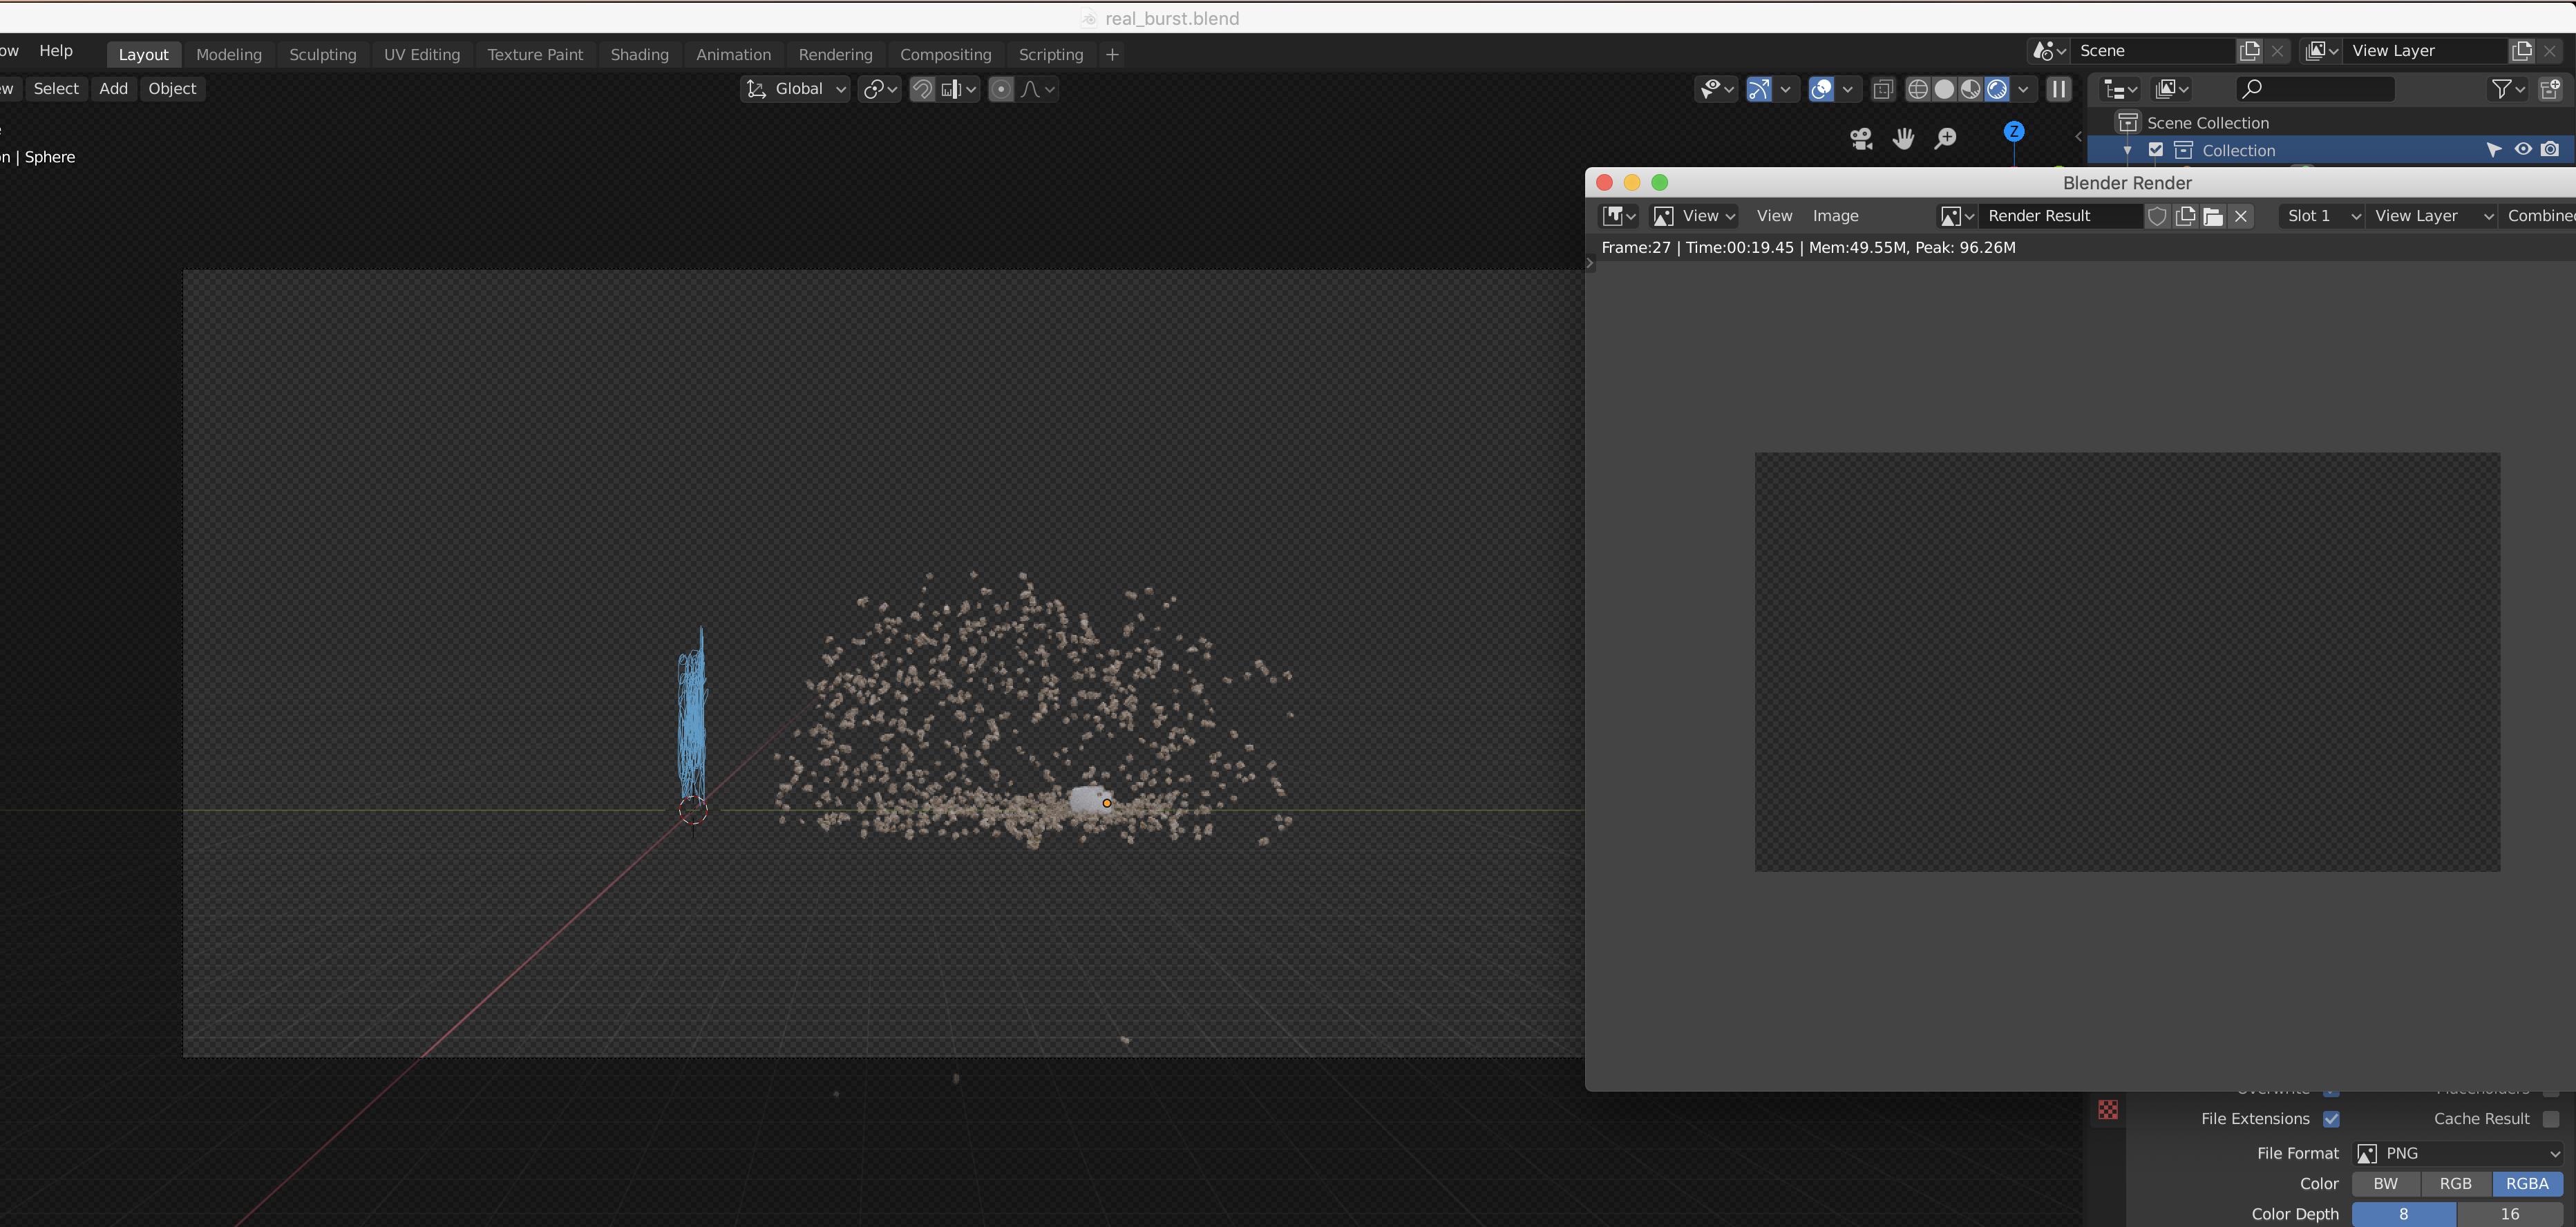Toggle viewport overlays
Image resolution: width=2576 pixels, height=1227 pixels.
(x=1821, y=89)
